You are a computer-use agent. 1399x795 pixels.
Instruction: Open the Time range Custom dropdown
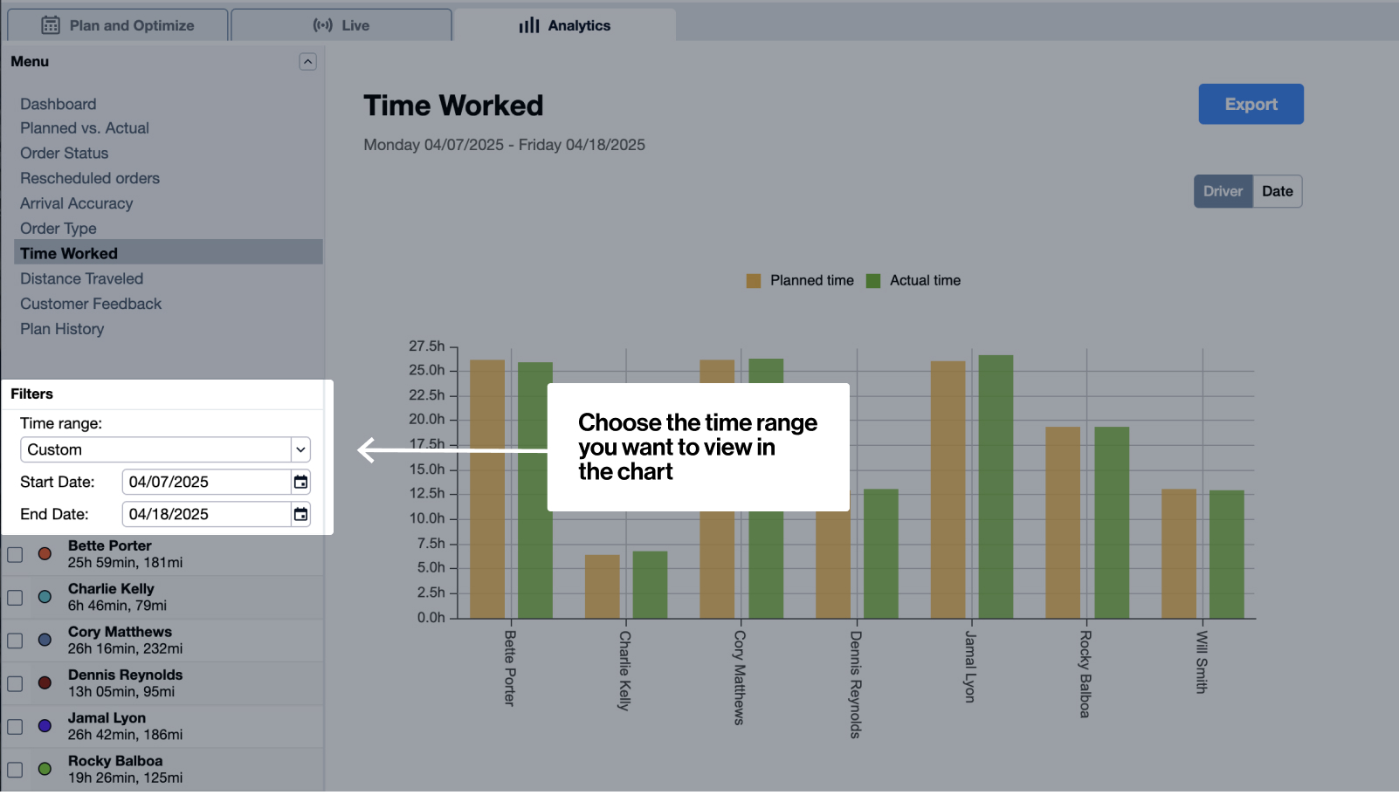165,449
